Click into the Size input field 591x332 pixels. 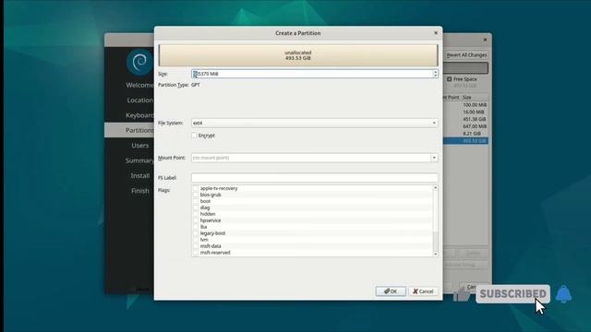pos(312,74)
